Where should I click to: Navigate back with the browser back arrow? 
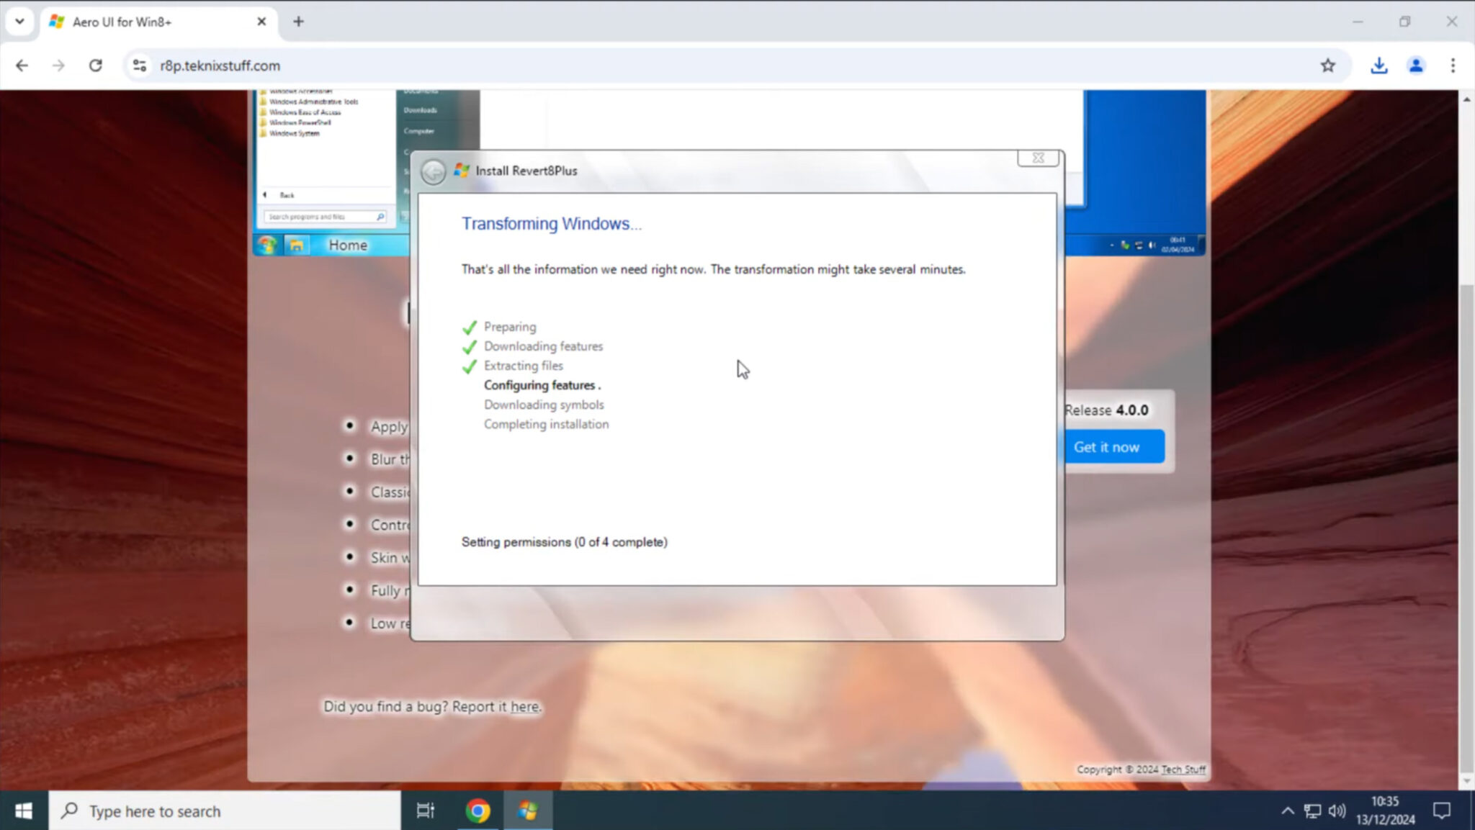(22, 66)
